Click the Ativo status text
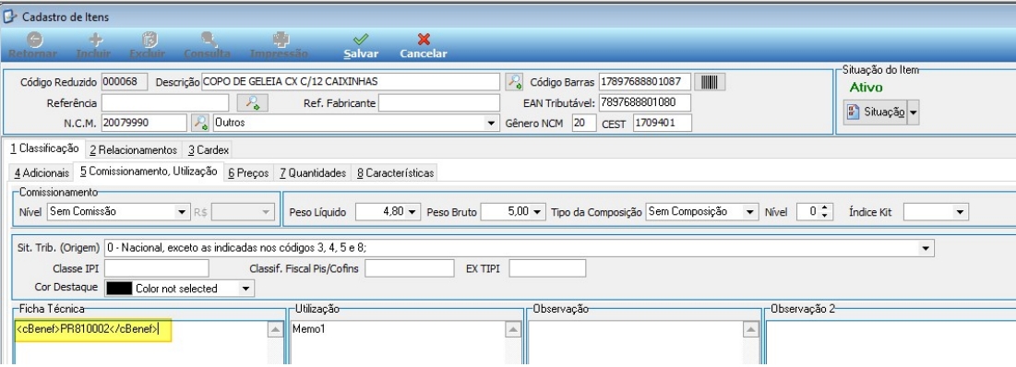The height and width of the screenshot is (367, 1016). pyautogui.click(x=867, y=88)
